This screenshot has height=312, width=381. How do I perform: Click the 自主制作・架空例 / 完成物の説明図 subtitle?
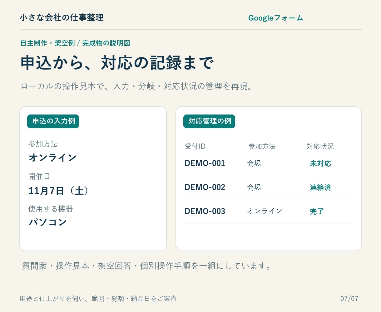pos(75,43)
